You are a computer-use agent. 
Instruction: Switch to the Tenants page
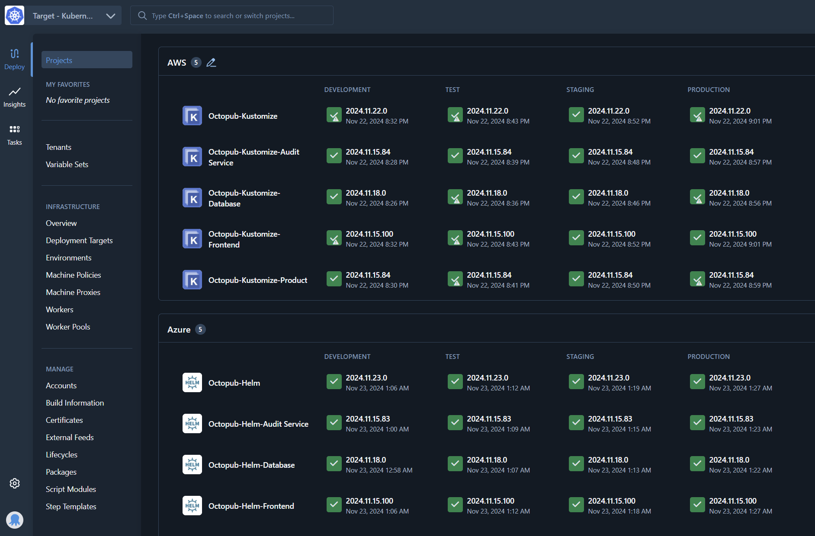tap(58, 147)
